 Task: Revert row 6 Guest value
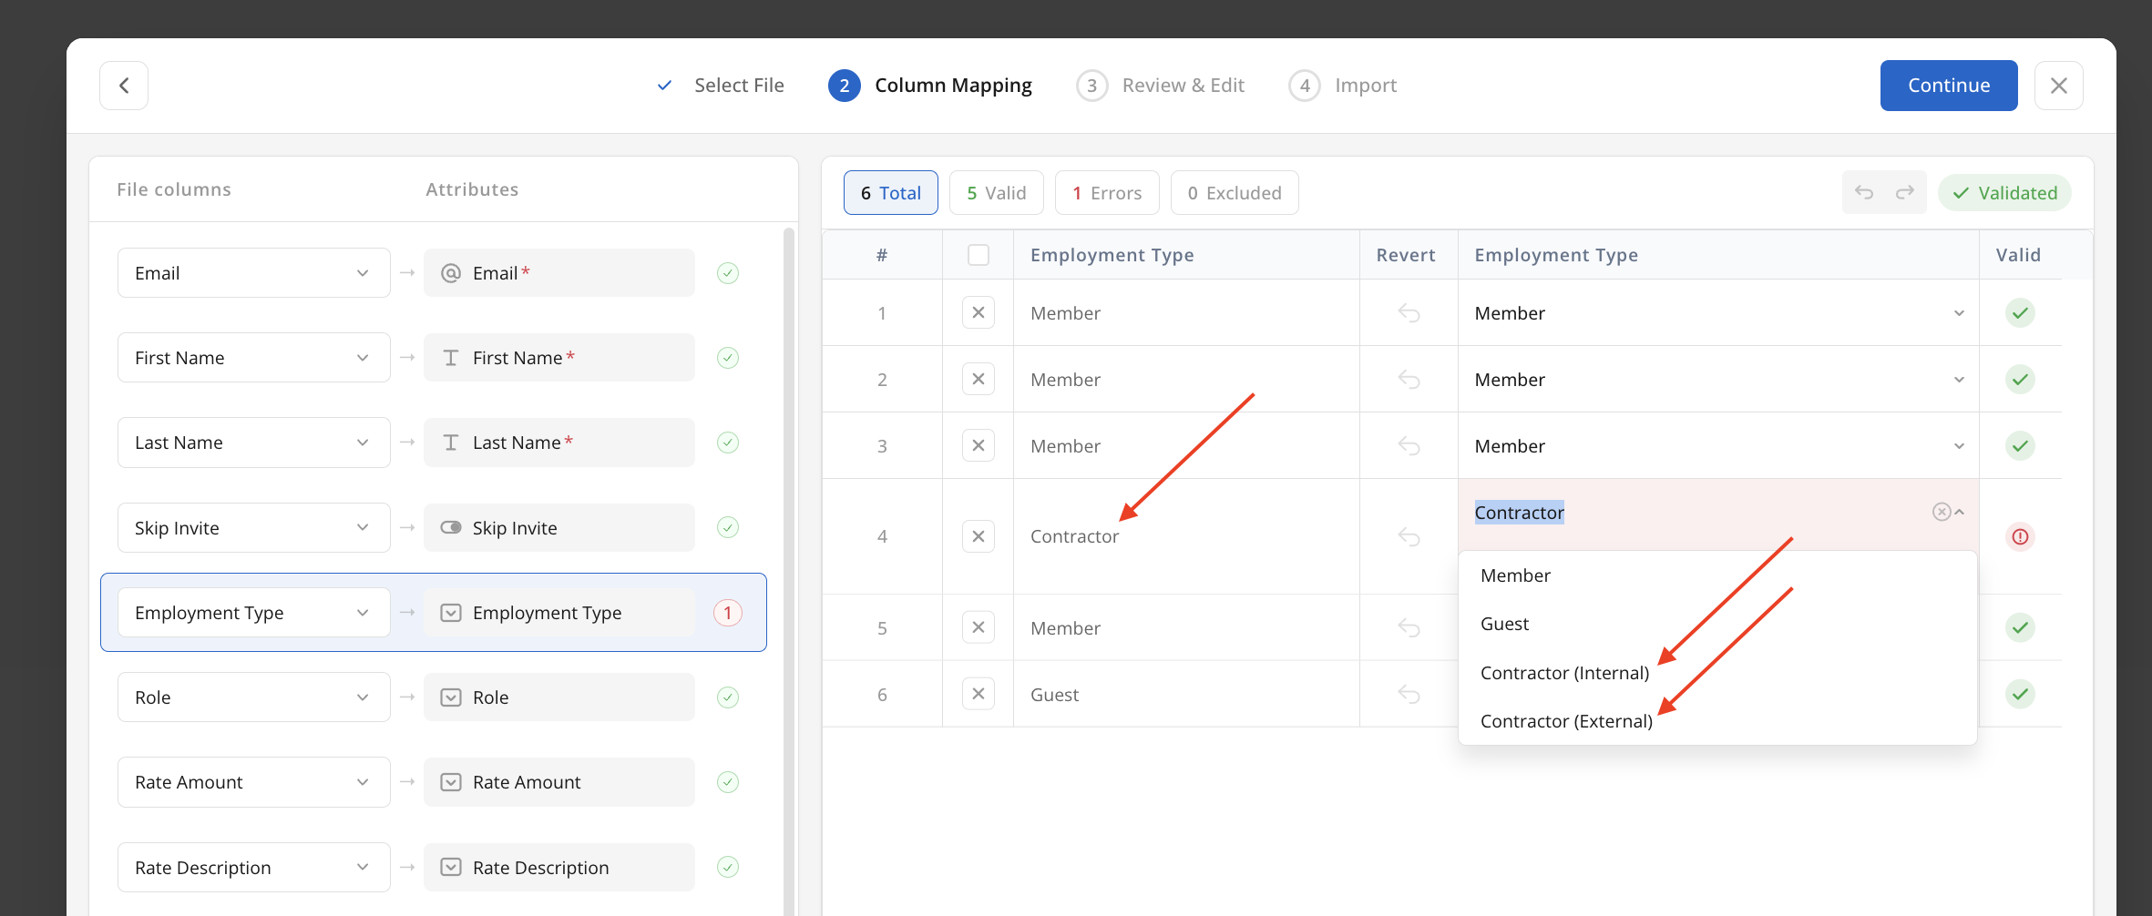coord(1409,695)
